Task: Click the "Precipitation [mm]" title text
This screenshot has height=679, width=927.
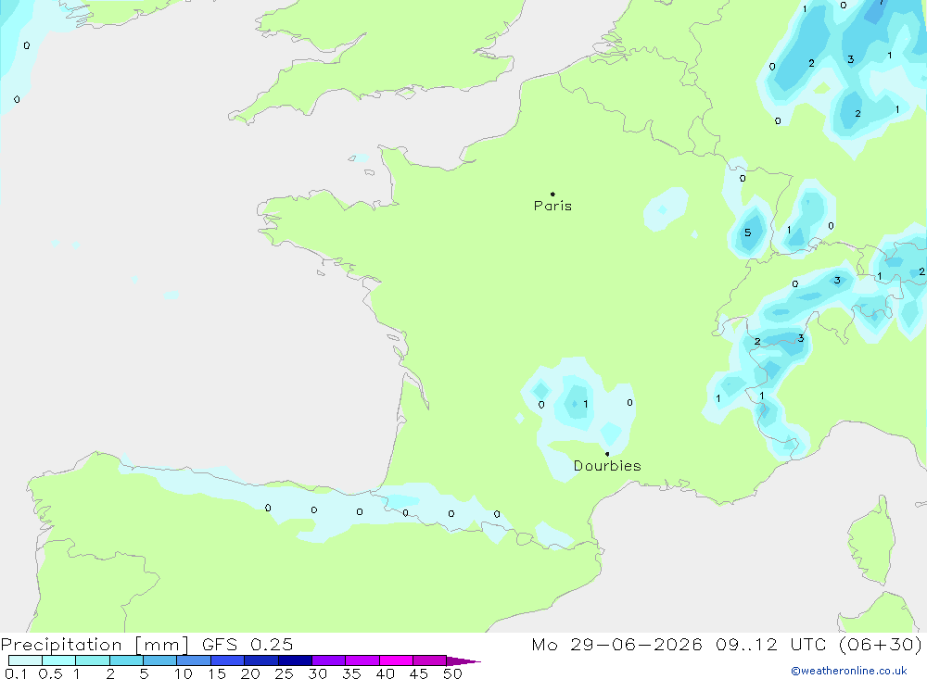Action: [95, 645]
